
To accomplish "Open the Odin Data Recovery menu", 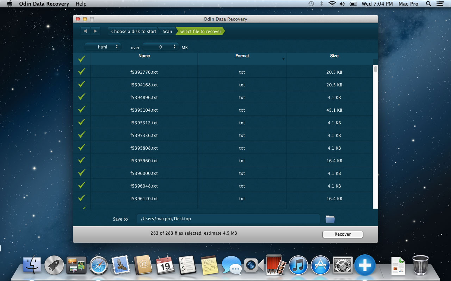I will 44,4.
